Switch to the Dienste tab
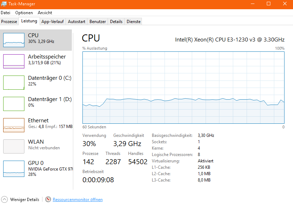 click(133, 22)
